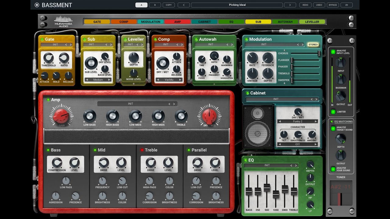The height and width of the screenshot is (219, 390).
Task: Select the Modulation Feedback knob
Action: click(268, 58)
